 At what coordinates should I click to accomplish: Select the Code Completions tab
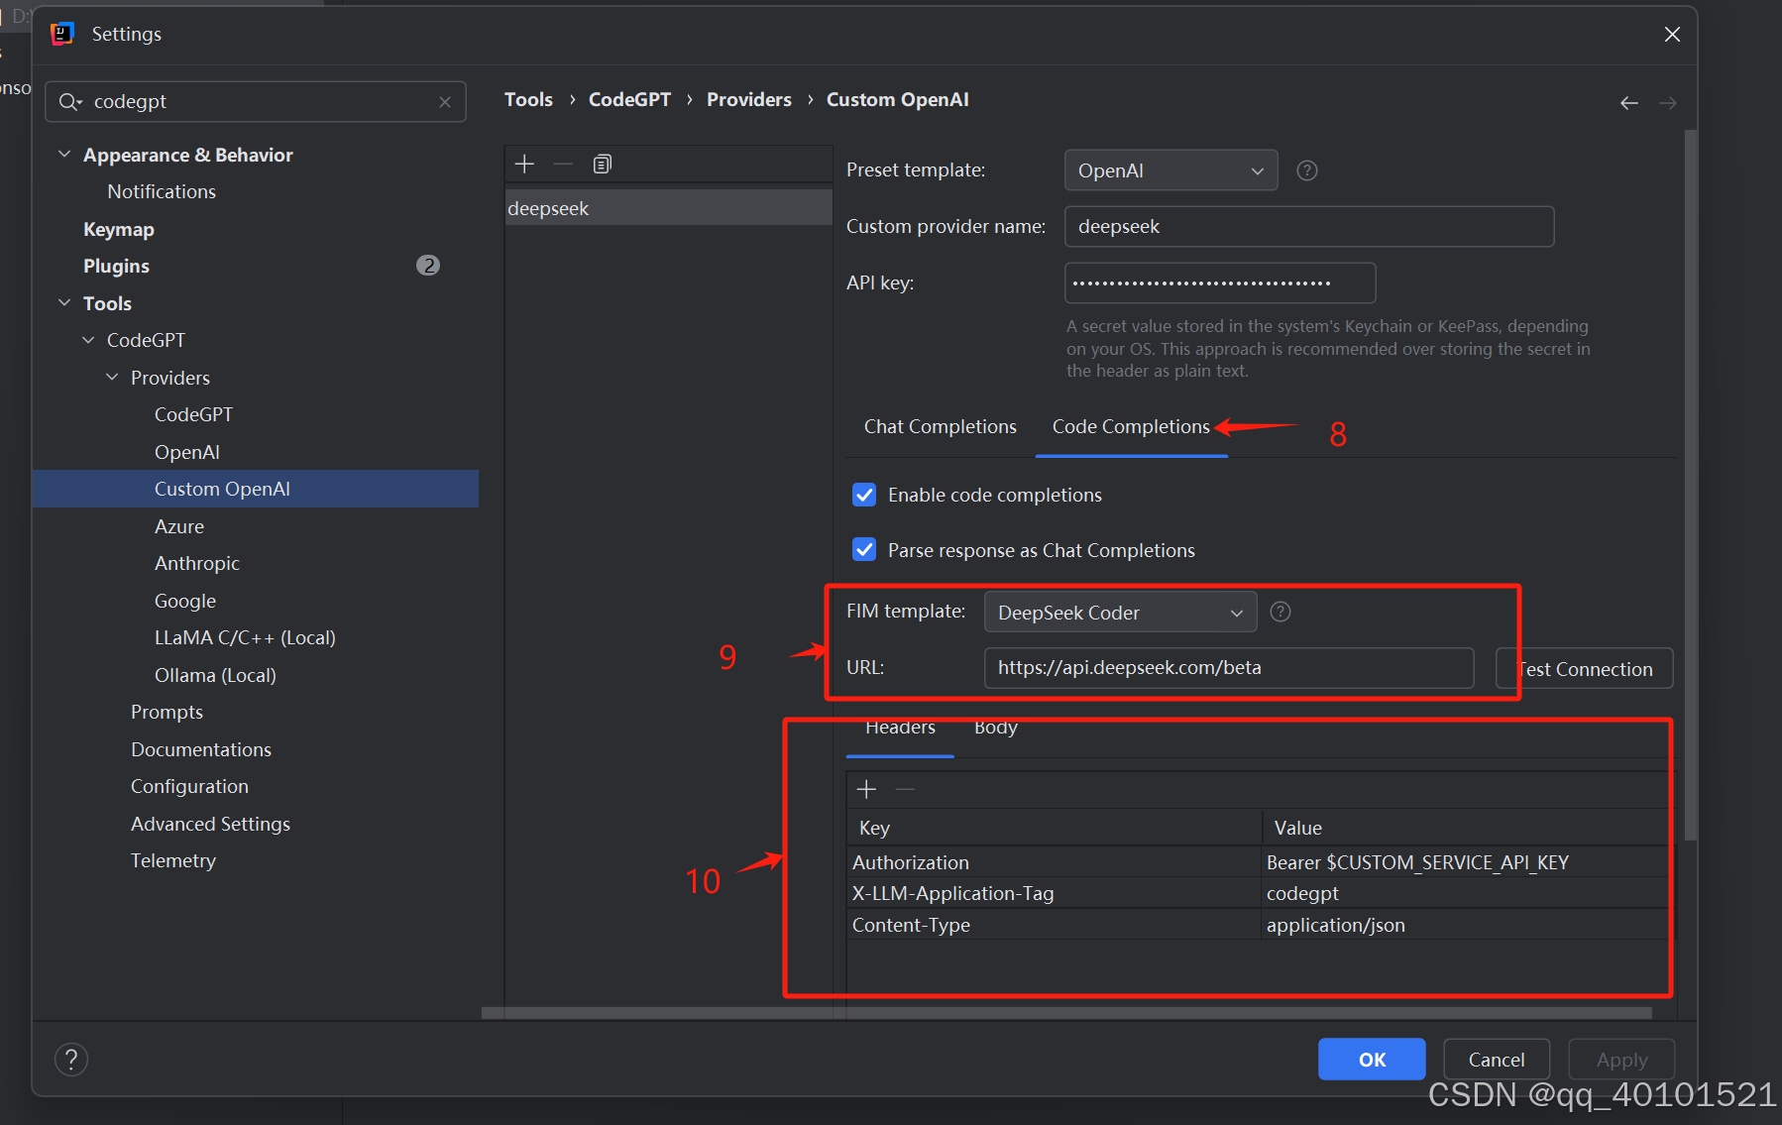(1131, 426)
